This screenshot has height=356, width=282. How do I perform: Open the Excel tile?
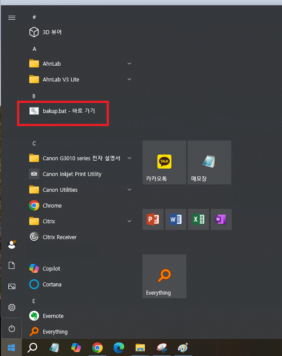coord(198,219)
